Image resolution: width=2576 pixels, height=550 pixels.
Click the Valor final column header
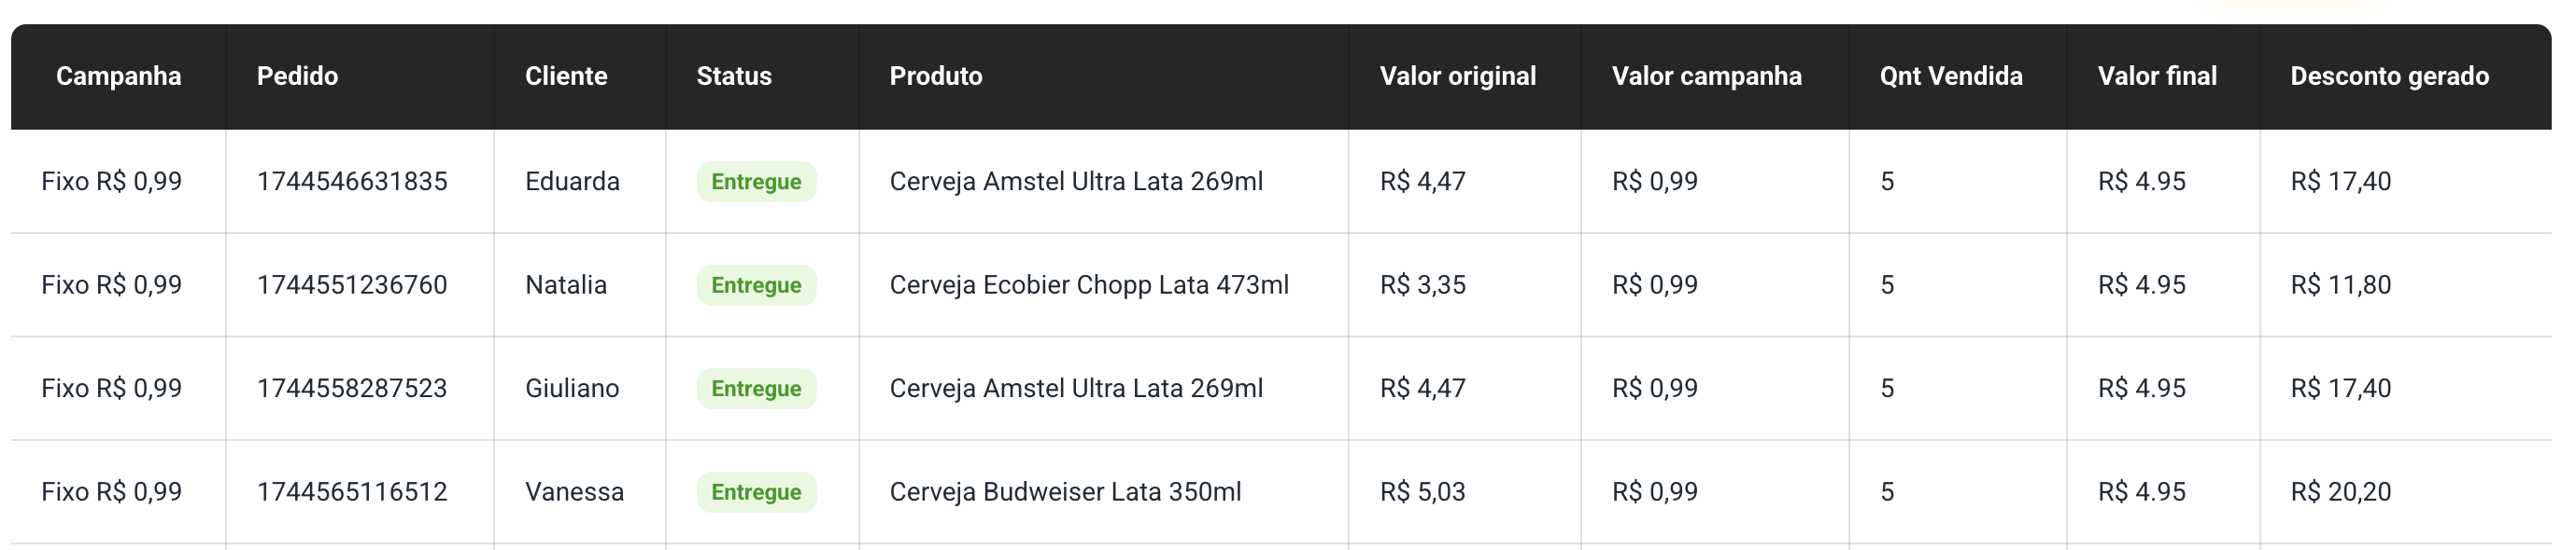point(2157,76)
